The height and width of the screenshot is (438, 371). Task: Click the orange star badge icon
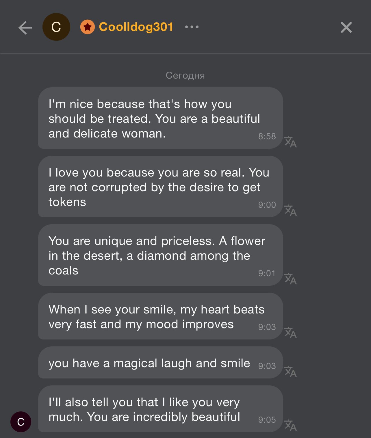(x=88, y=27)
